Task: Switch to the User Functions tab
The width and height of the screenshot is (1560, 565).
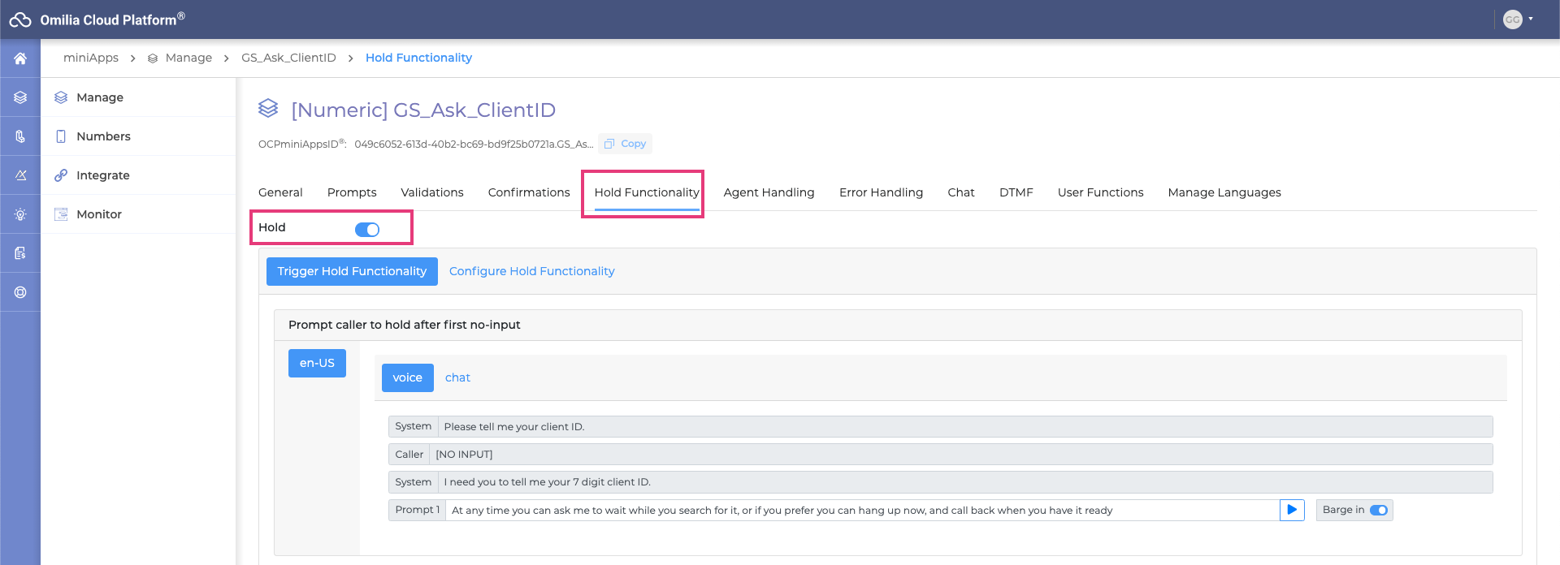Action: pos(1100,192)
